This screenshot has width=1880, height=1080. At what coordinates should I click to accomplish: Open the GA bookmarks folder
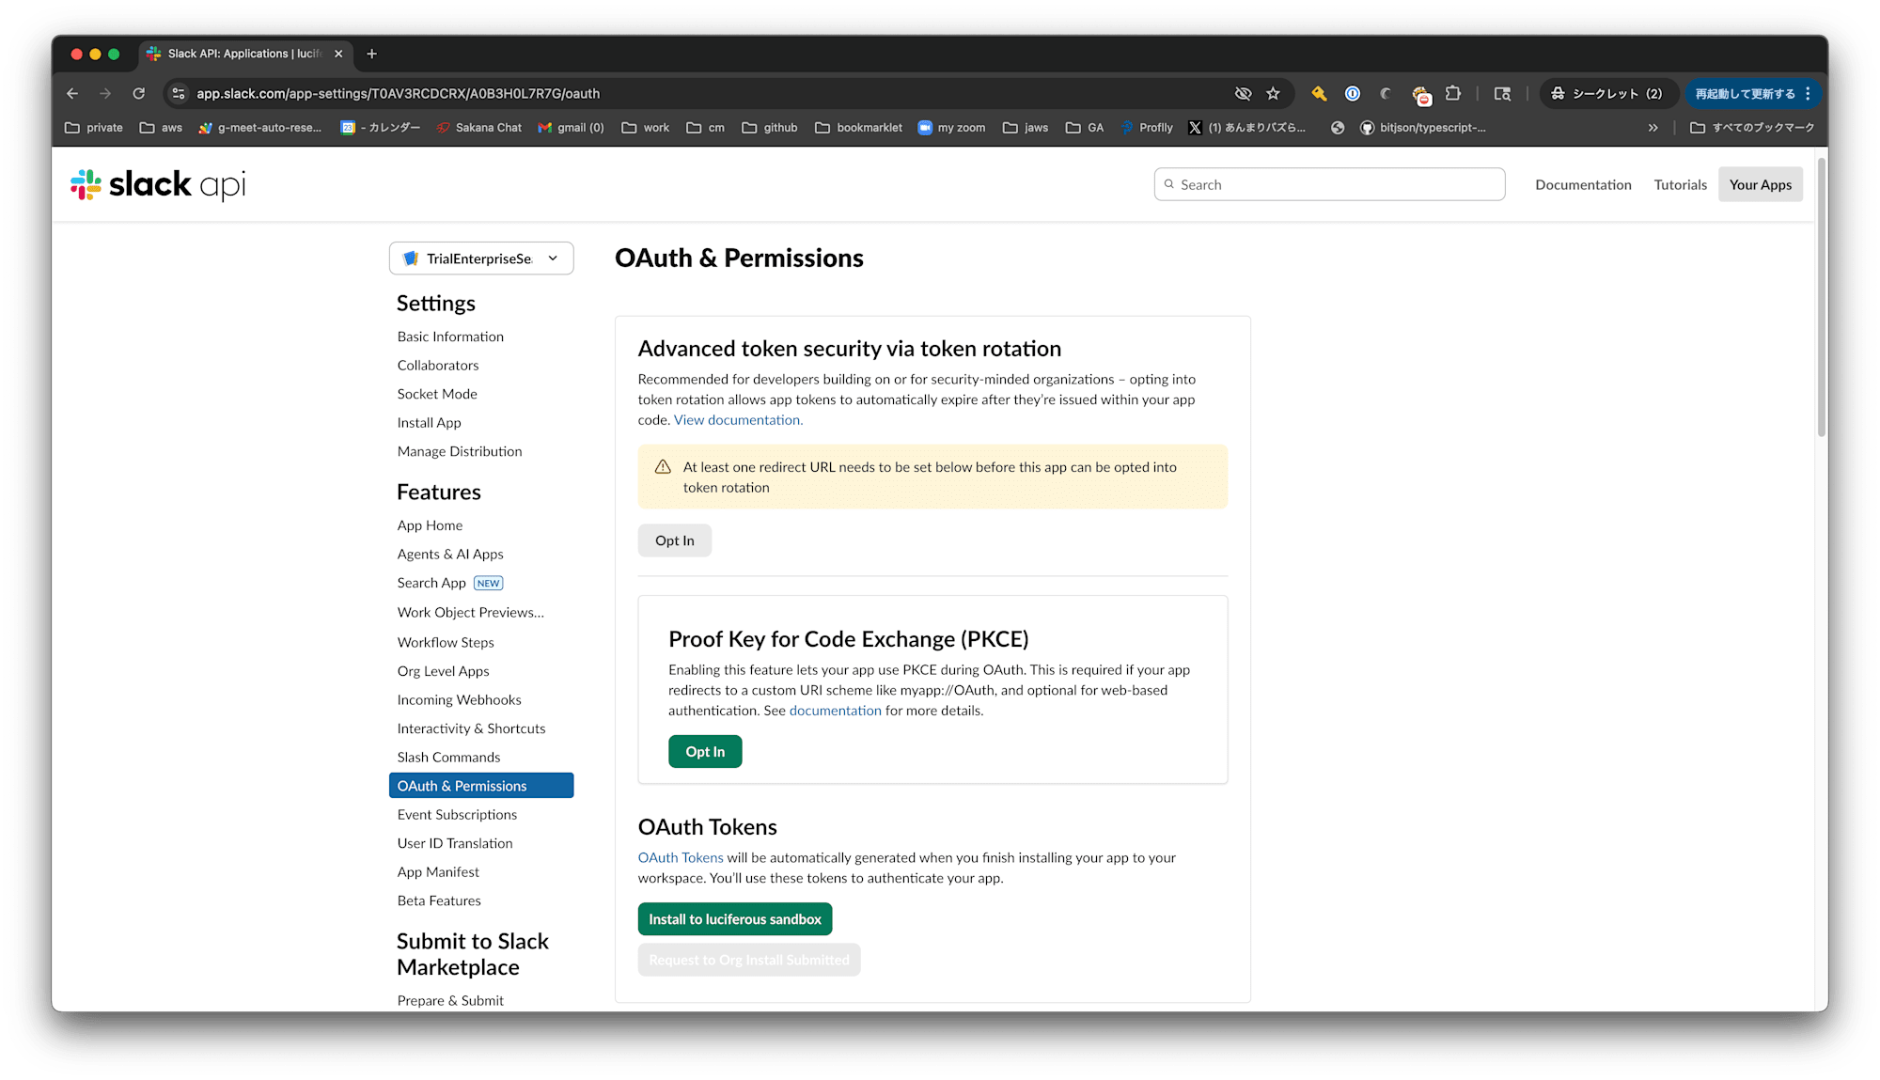coord(1086,128)
